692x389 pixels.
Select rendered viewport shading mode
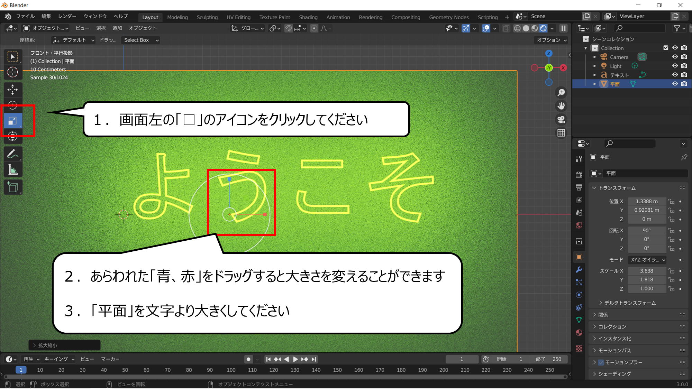[x=543, y=28]
